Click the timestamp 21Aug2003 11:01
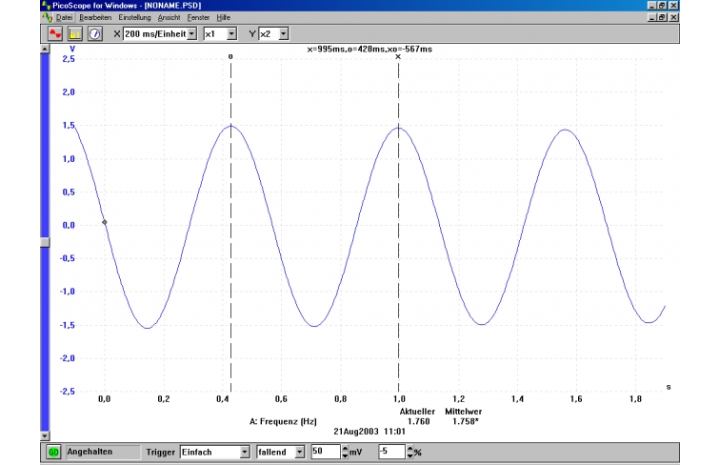This screenshot has height=465, width=719. (369, 432)
